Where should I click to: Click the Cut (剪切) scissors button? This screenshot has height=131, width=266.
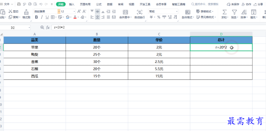click(13, 11)
